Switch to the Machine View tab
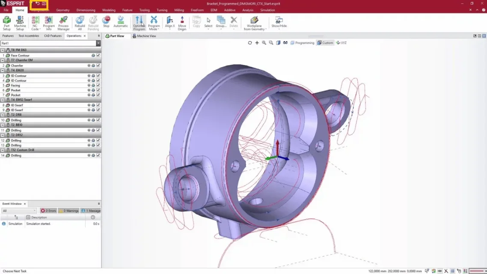Image resolution: width=487 pixels, height=274 pixels. coord(144,36)
